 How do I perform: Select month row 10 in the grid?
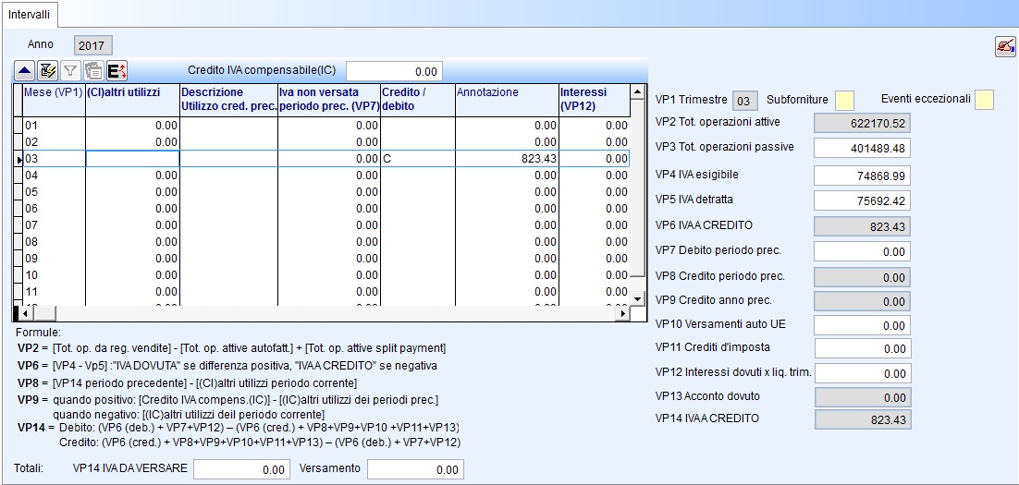321,275
